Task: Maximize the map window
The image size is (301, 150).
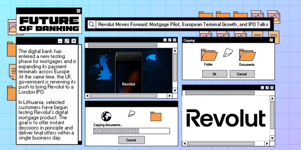Action: point(169,40)
